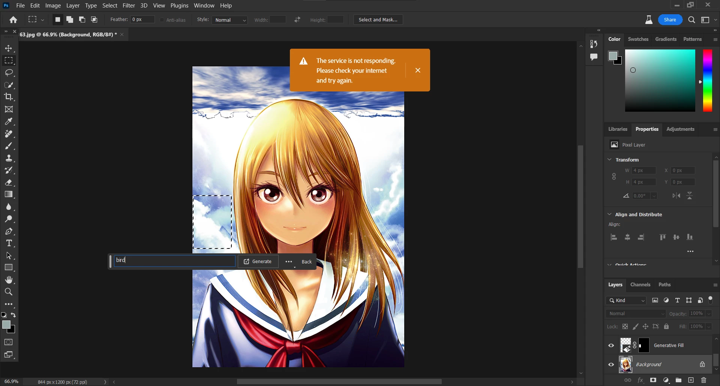Select the Clone Stamp tool
The width and height of the screenshot is (720, 386).
(x=9, y=158)
